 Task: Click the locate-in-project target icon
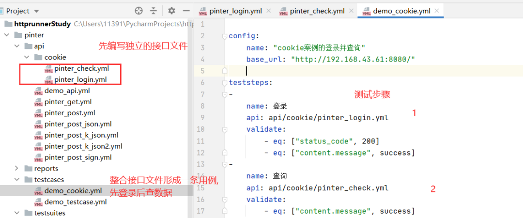138,11
